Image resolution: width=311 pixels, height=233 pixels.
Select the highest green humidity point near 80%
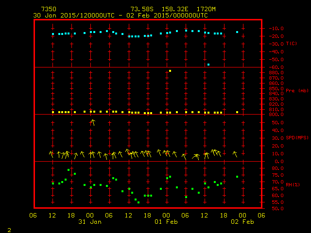tap(69, 170)
